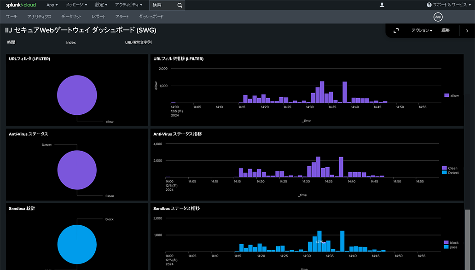The height and width of the screenshot is (270, 475).
Task: Open the アラート link
Action: pyautogui.click(x=122, y=17)
